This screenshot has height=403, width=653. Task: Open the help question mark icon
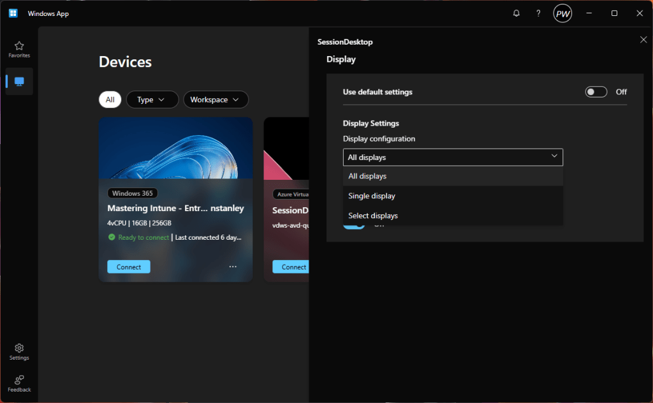click(538, 13)
